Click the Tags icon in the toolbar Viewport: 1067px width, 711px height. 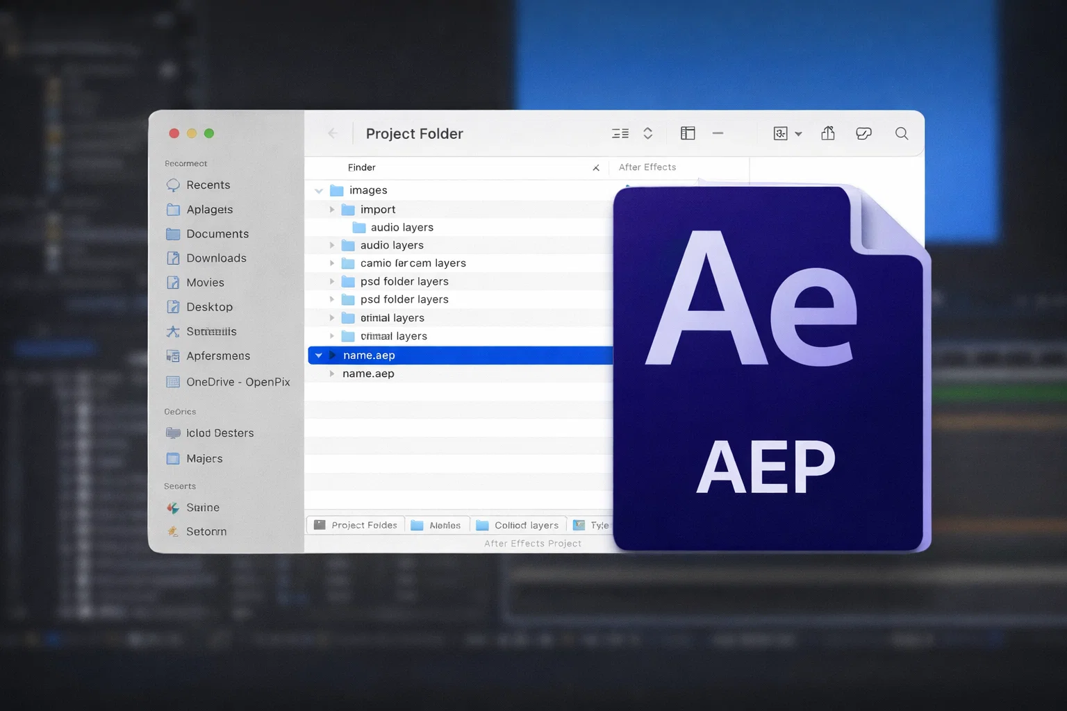pos(863,133)
